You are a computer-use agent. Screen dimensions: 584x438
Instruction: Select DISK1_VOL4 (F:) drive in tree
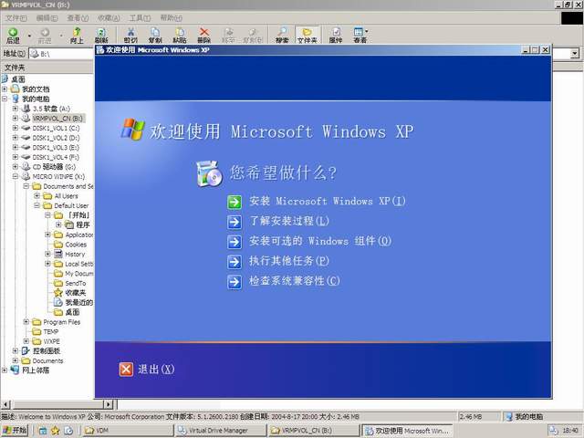(56, 157)
